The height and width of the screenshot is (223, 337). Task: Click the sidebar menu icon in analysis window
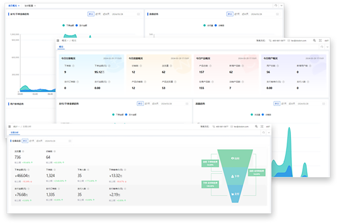(x=9, y=127)
